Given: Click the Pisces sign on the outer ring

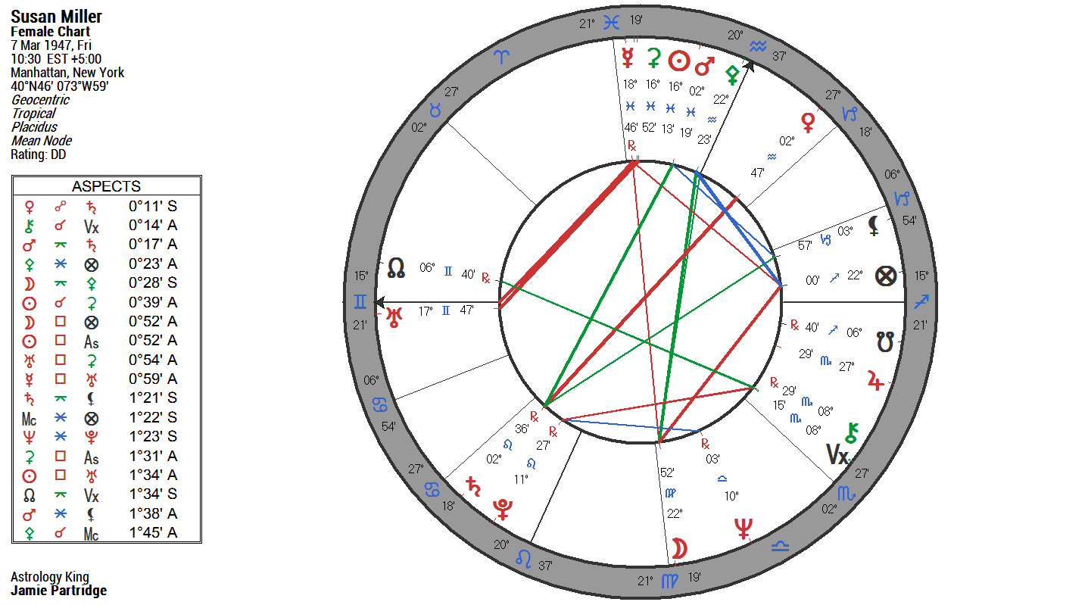Looking at the screenshot, I should [610, 23].
